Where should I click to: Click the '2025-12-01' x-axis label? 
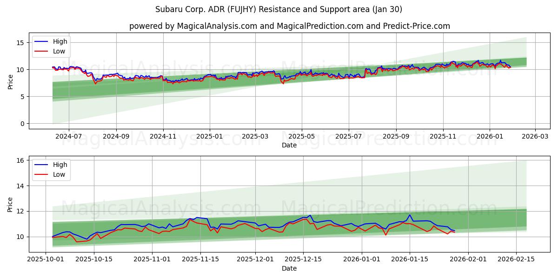[x=255, y=259]
